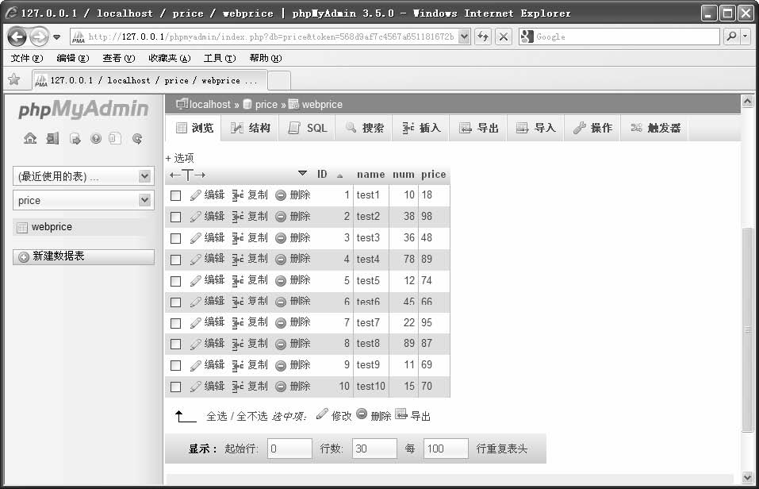Open the 收藏夹 favorites menu
759x489 pixels.
(x=170, y=58)
